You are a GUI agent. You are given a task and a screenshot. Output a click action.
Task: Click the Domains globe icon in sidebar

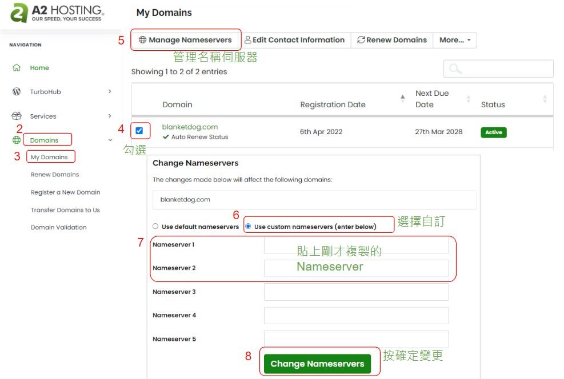pyautogui.click(x=17, y=140)
